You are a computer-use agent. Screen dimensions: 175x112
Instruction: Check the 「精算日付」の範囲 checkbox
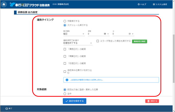pos(65,56)
